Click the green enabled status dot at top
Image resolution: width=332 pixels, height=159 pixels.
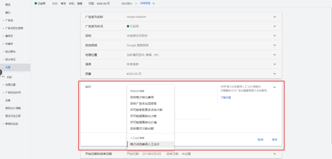point(36,3)
